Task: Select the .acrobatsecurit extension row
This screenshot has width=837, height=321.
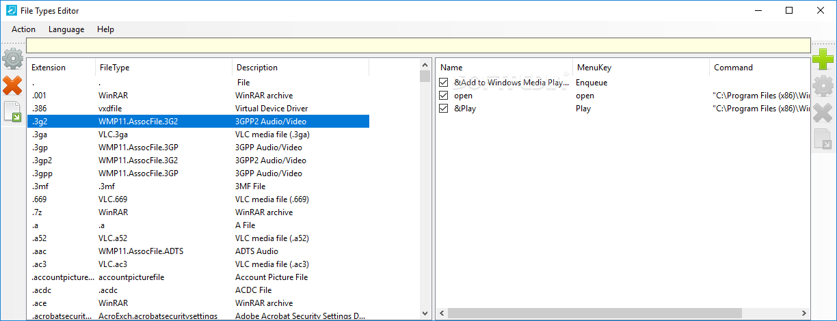Action: 198,316
